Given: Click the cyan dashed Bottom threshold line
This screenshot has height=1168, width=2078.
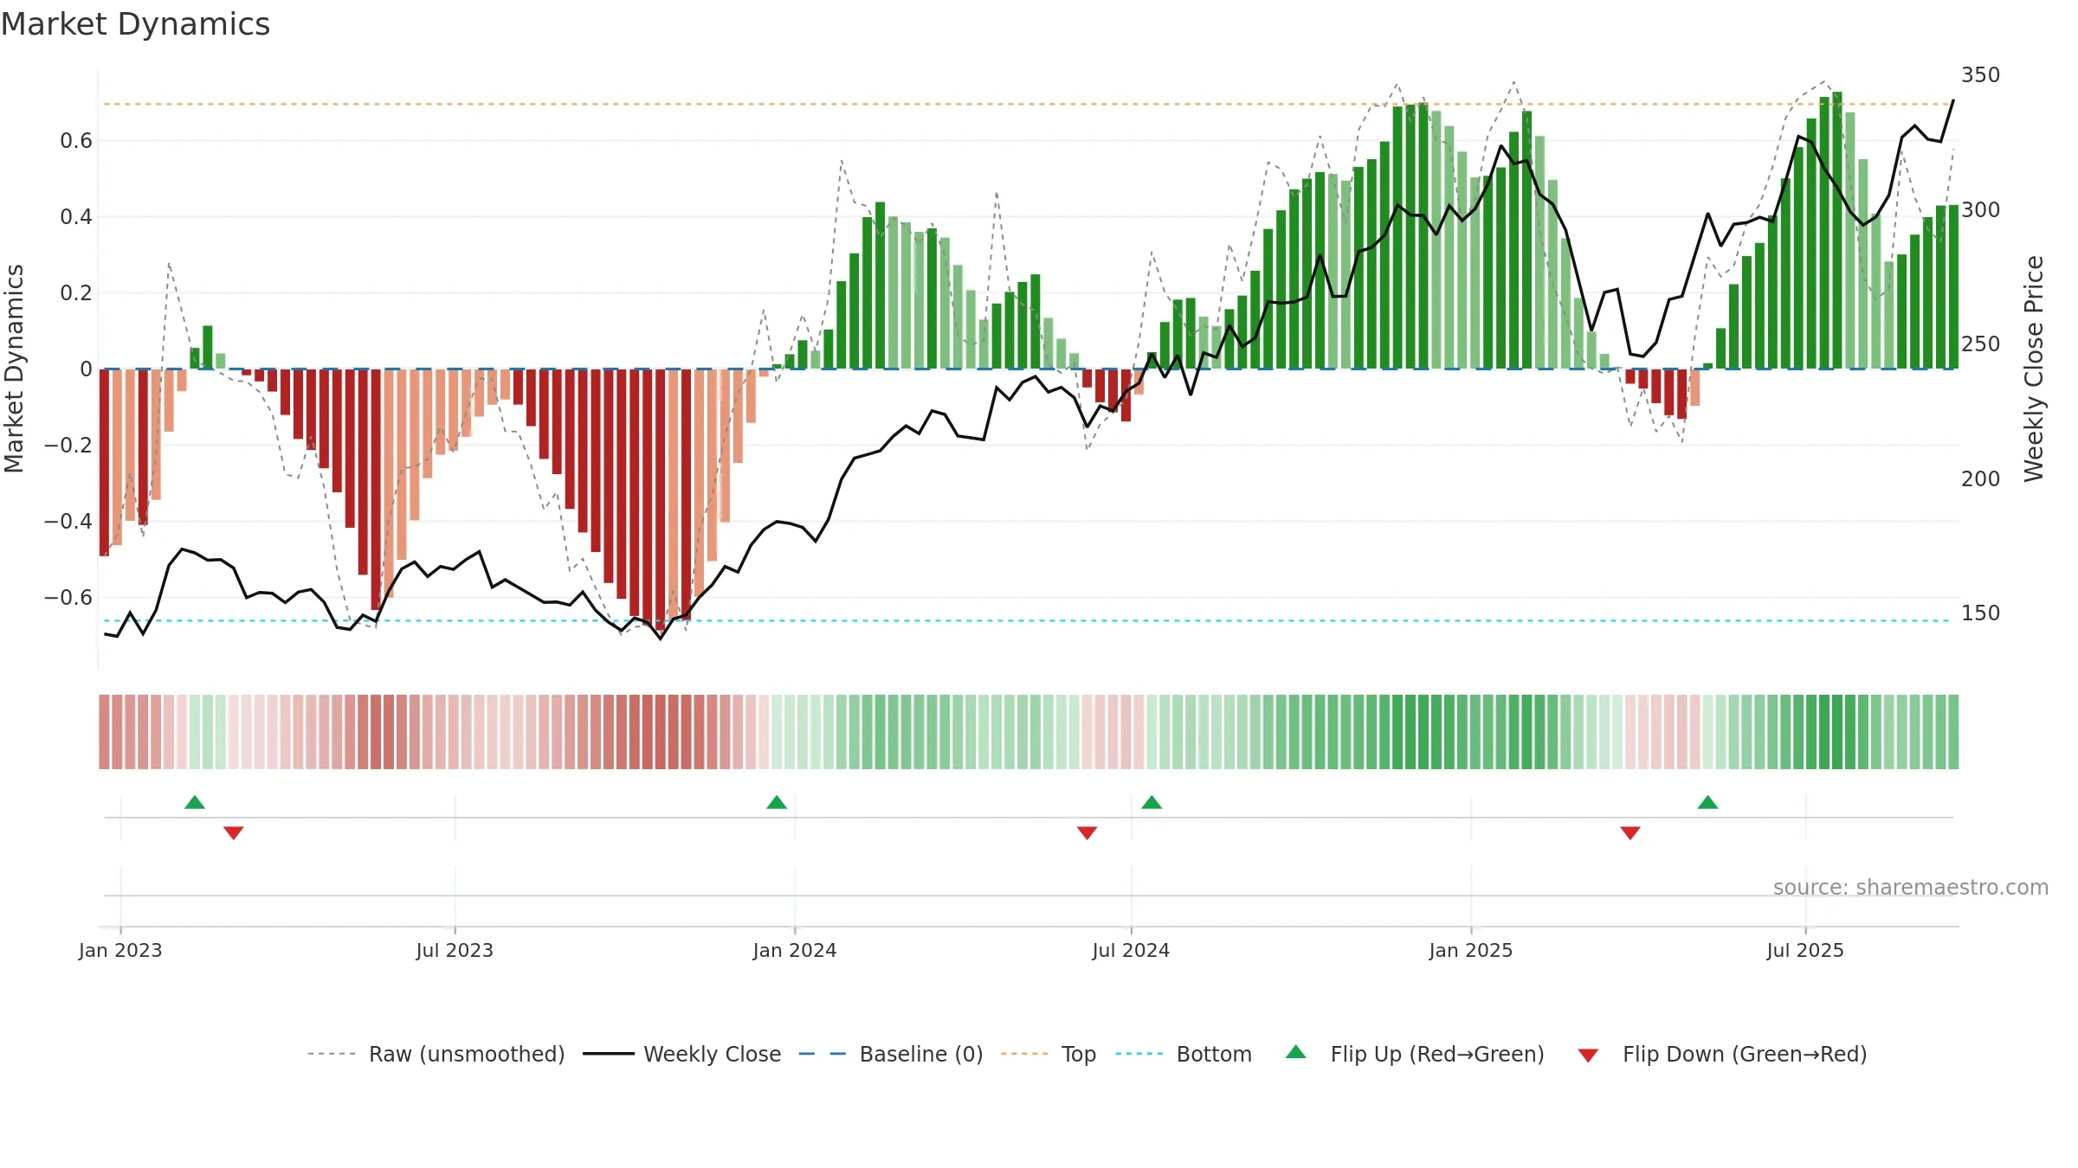Looking at the screenshot, I should pyautogui.click(x=1029, y=620).
